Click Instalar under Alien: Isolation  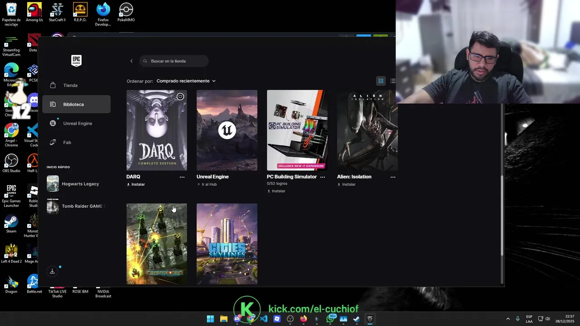pos(347,184)
